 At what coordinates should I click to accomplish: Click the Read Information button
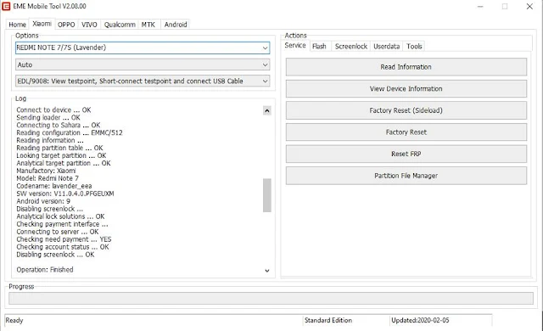(x=406, y=67)
